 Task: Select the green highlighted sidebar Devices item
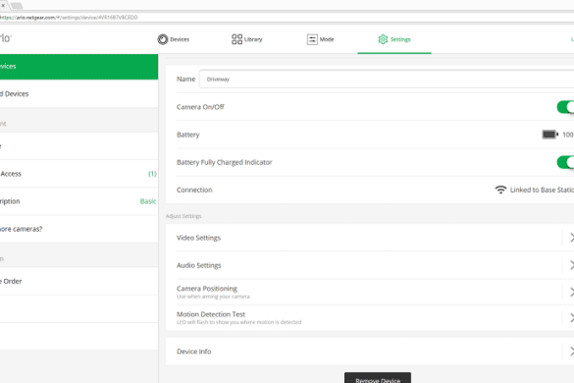(79, 67)
